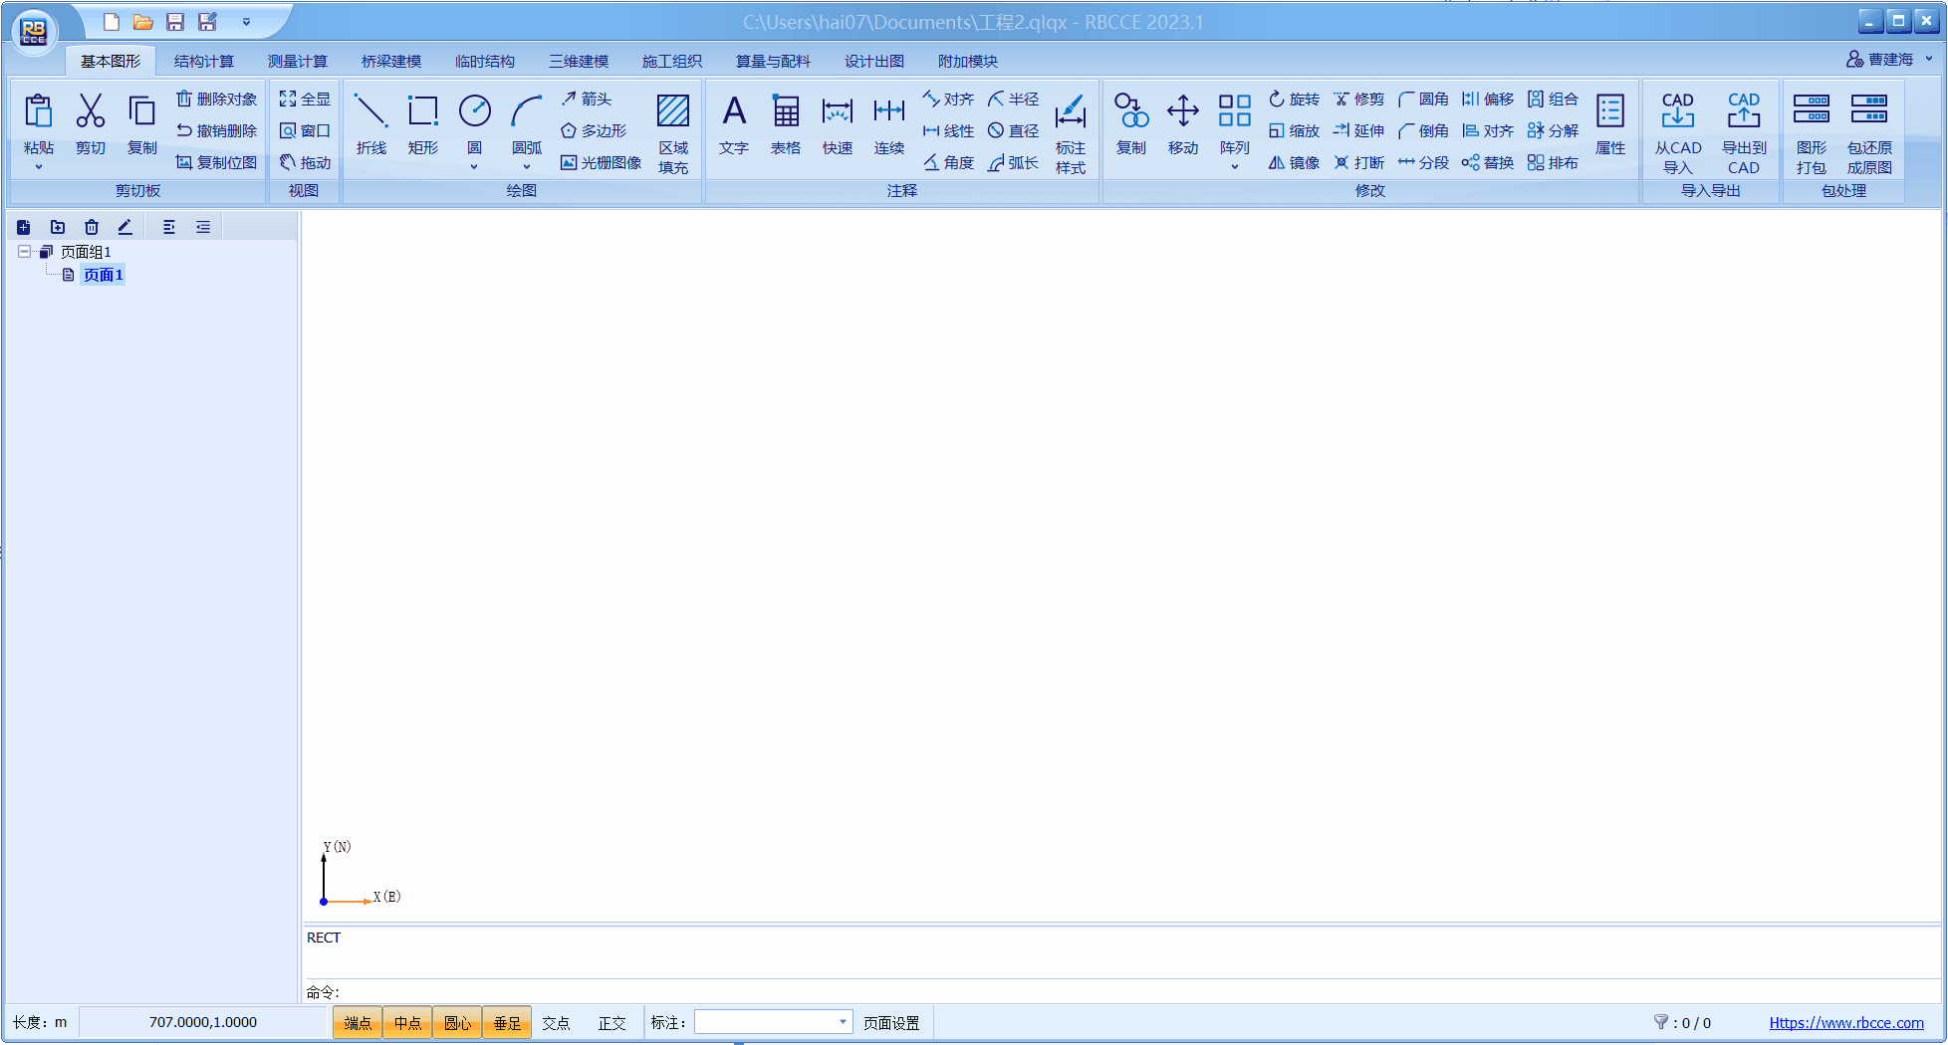Click the 页面设置 button
1948x1045 pixels.
tap(891, 1023)
